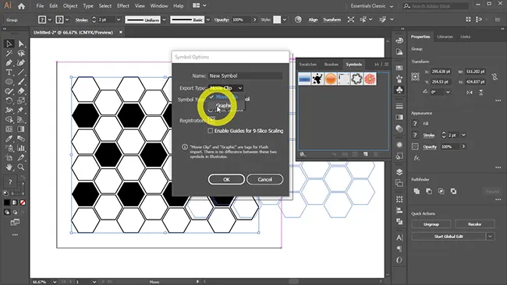The width and height of the screenshot is (507, 285).
Task: Switch to the Swatches tab
Action: click(307, 64)
